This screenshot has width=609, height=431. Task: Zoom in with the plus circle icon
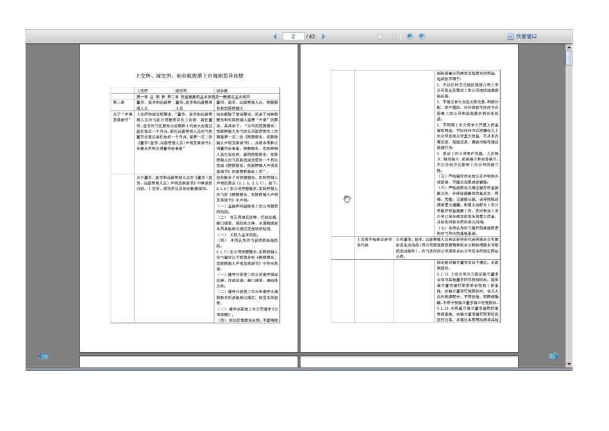[x=410, y=37]
